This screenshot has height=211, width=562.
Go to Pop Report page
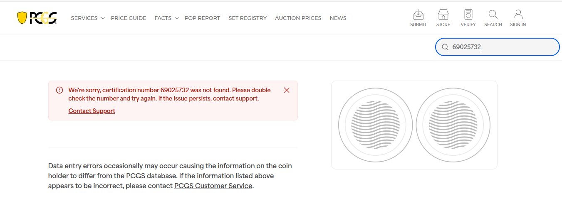pyautogui.click(x=202, y=18)
